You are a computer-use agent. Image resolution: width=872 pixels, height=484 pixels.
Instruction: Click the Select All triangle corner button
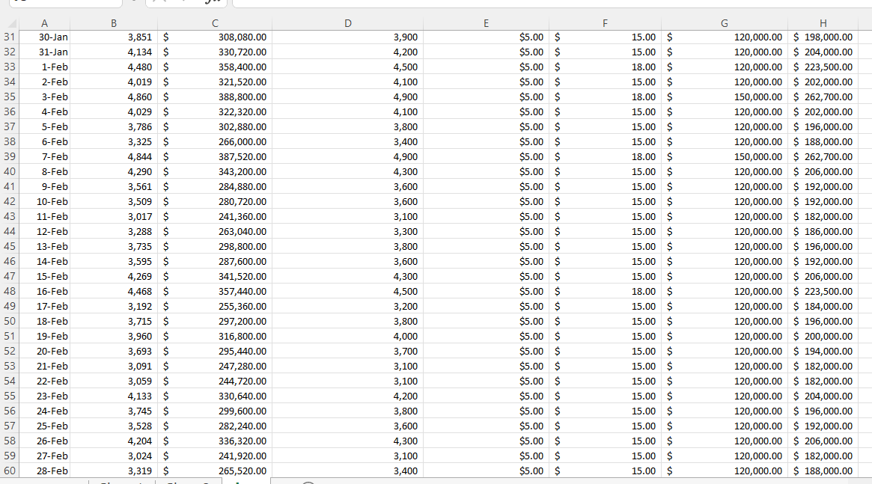point(10,23)
